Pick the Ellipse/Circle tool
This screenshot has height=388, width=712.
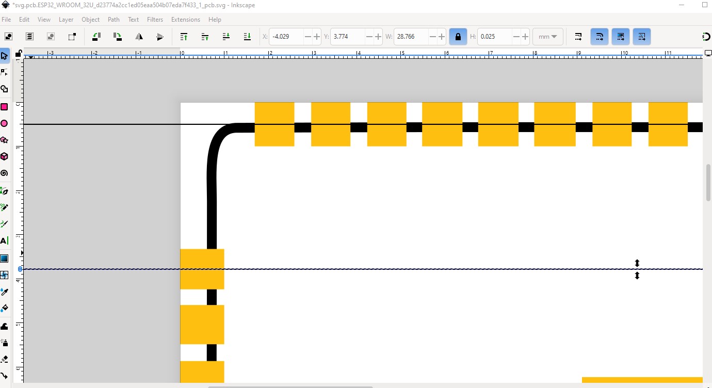click(4, 123)
